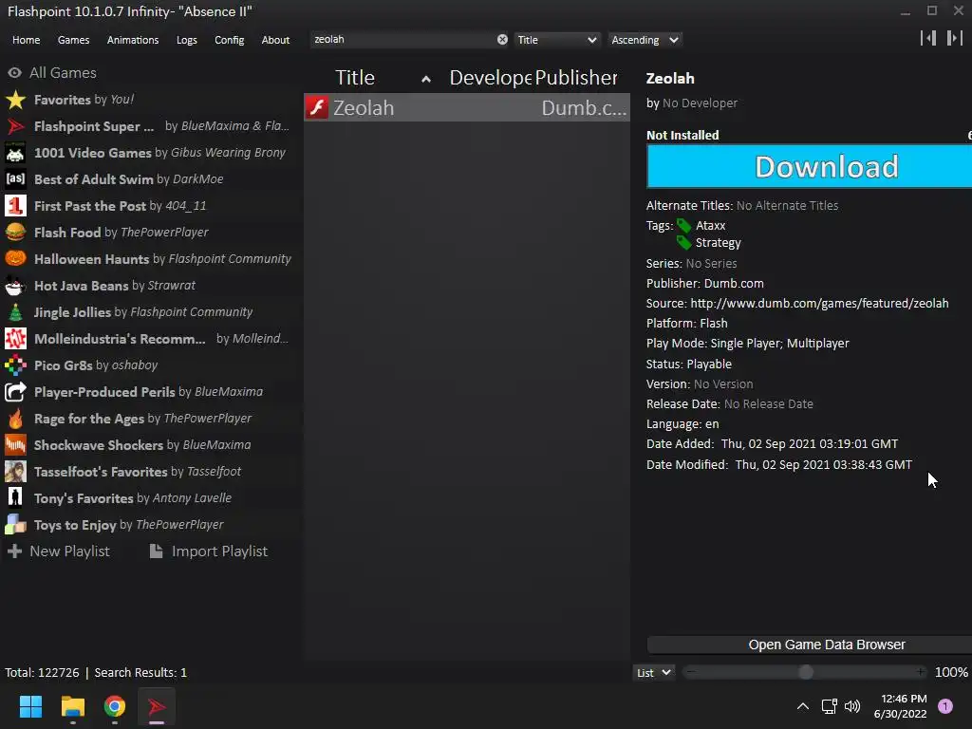This screenshot has width=972, height=729.
Task: Open the Ascending sort order dropdown
Action: [645, 40]
